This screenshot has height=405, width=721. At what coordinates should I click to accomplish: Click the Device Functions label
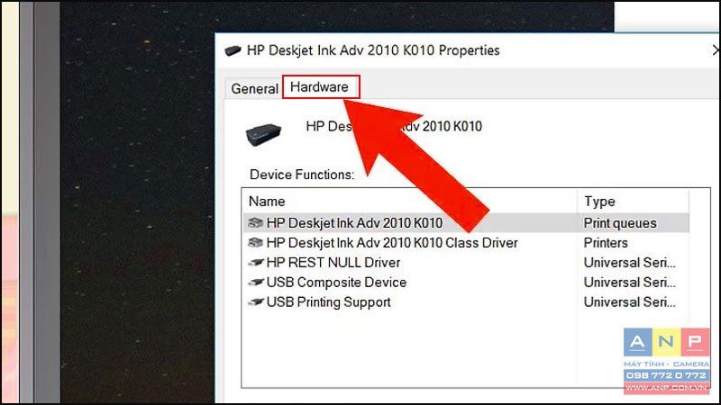(x=302, y=175)
